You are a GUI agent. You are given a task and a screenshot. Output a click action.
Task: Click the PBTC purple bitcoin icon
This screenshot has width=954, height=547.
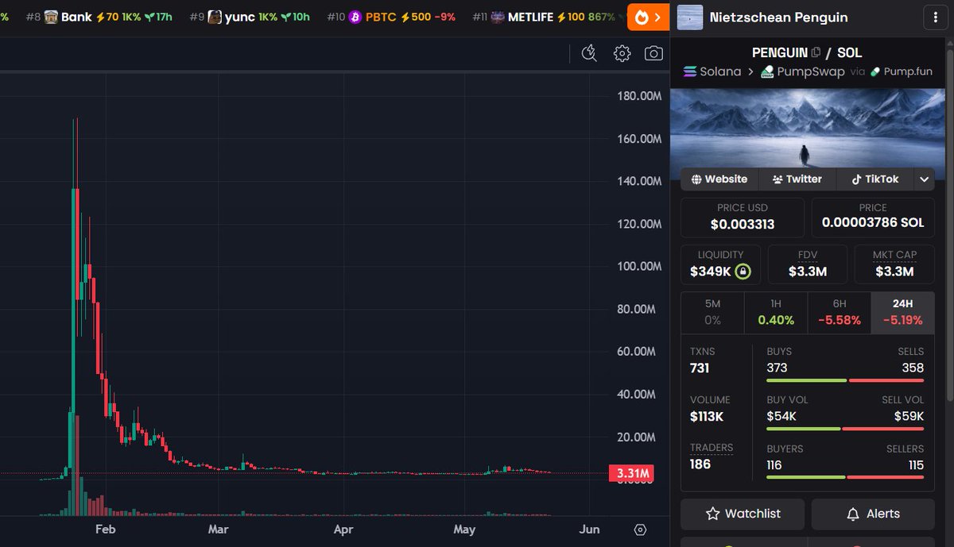coord(355,17)
